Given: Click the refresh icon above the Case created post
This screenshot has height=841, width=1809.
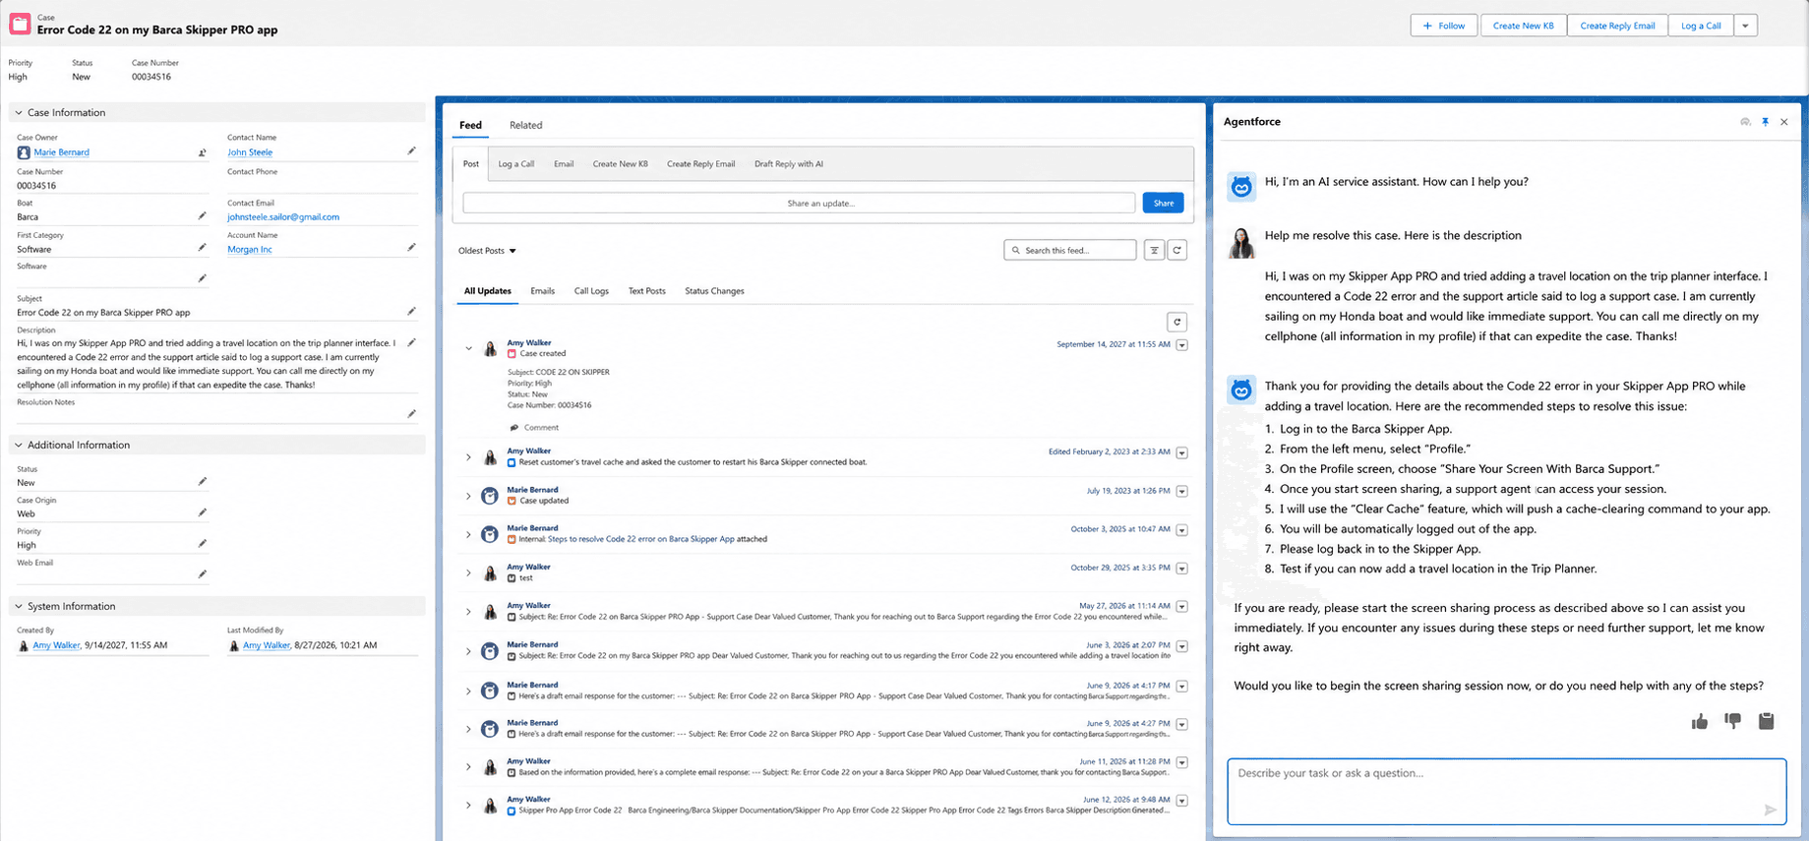Looking at the screenshot, I should 1176,323.
